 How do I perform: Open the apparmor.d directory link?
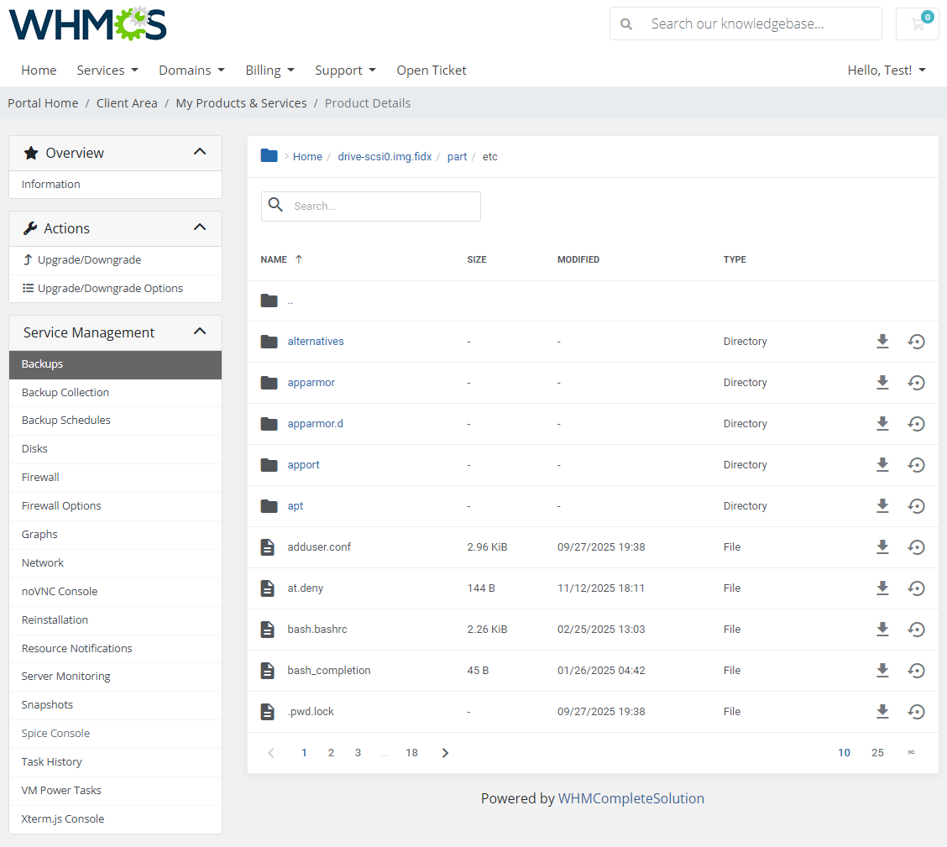[316, 423]
